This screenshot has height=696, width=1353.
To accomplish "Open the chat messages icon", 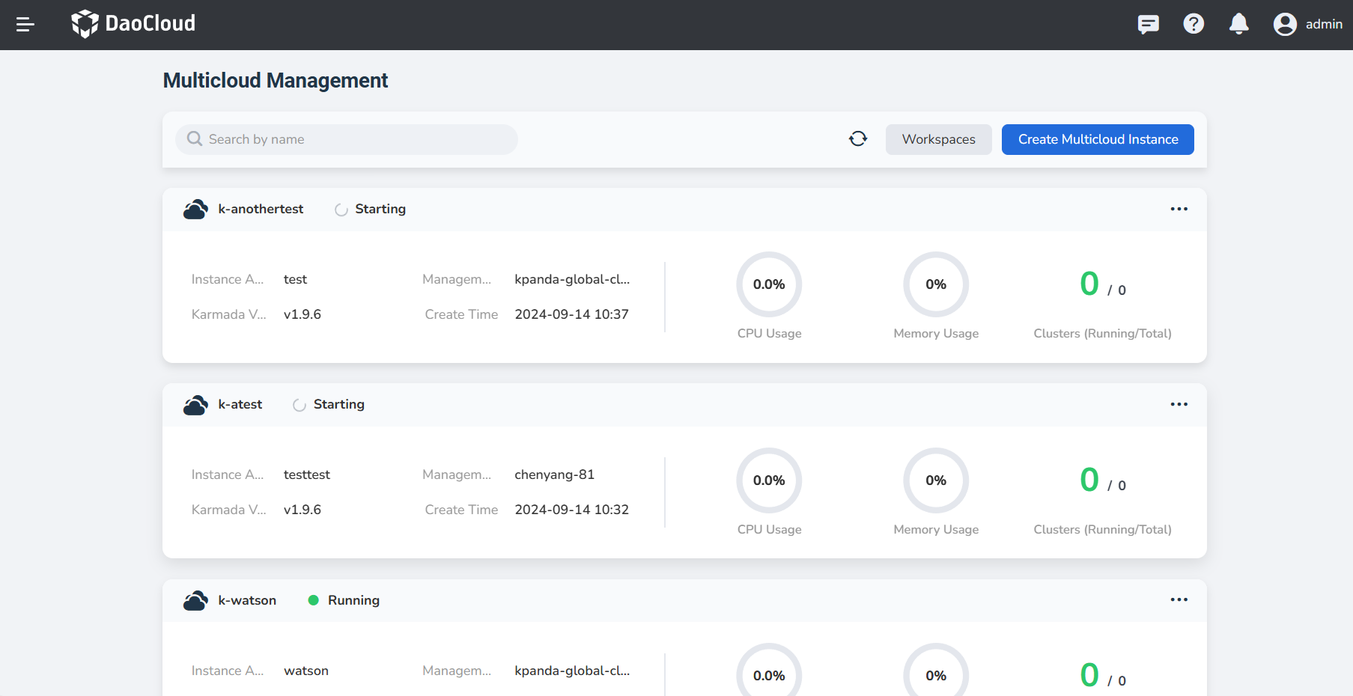I will (x=1148, y=24).
